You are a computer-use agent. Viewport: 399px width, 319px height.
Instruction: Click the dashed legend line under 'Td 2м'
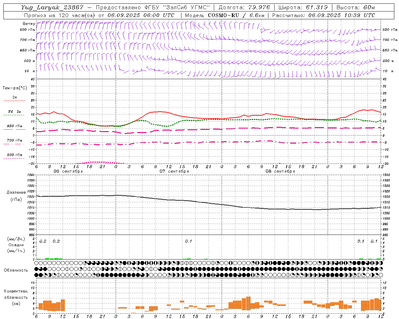(14, 115)
